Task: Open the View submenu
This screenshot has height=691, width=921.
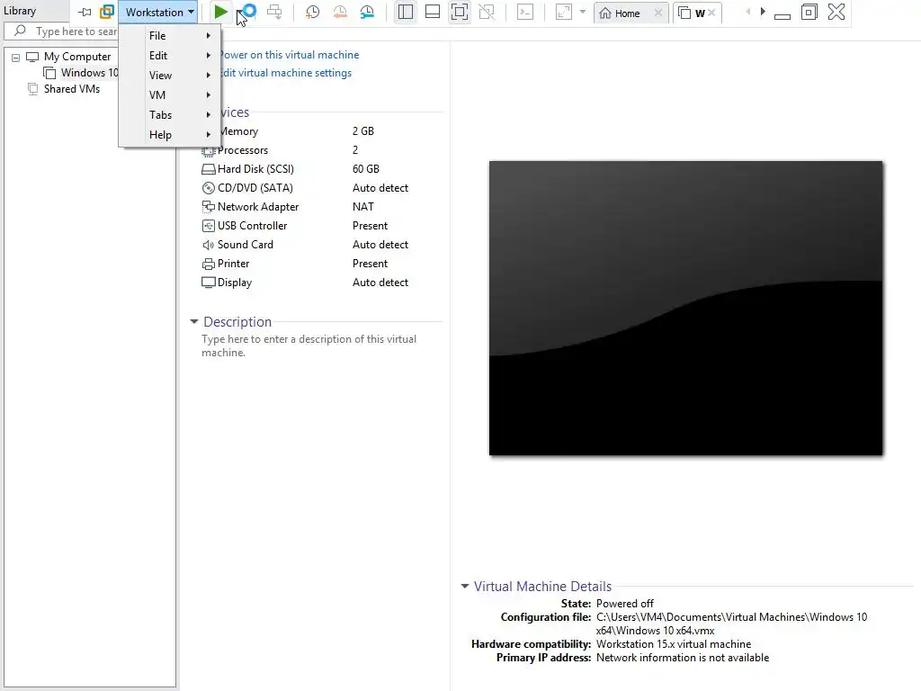Action: pos(170,76)
